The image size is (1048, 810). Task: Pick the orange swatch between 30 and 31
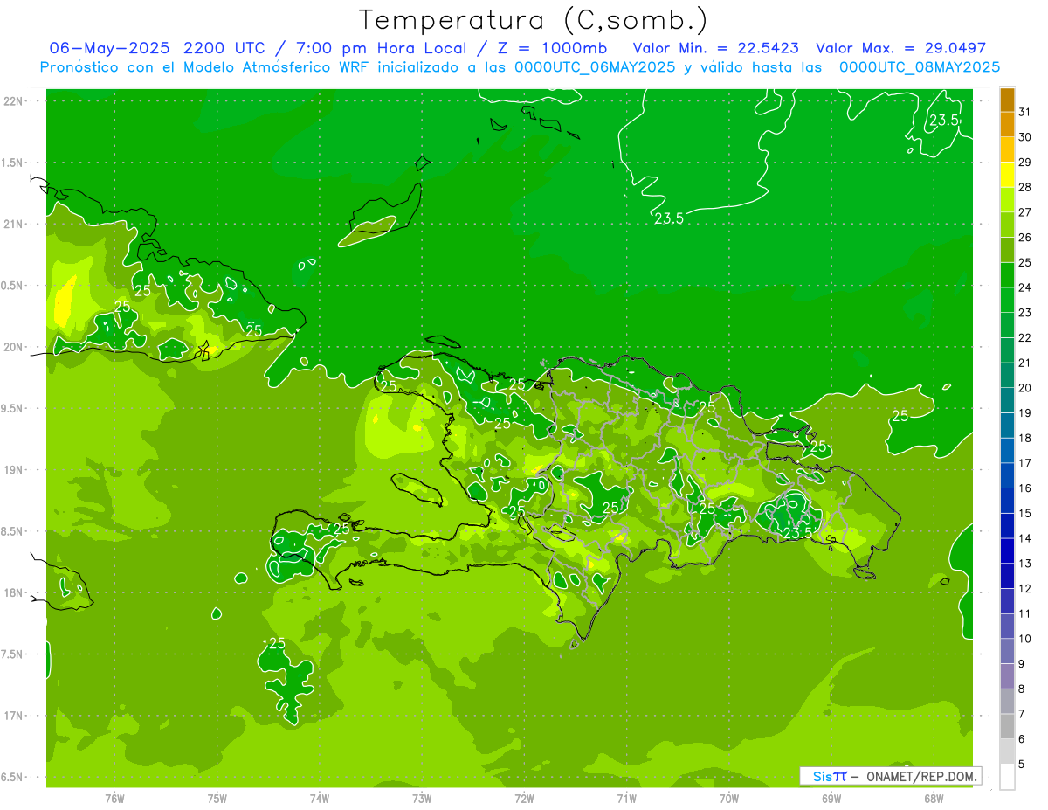[1007, 124]
